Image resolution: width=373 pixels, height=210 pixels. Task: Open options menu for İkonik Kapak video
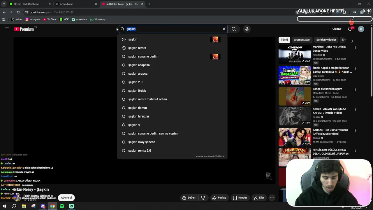pos(355,68)
